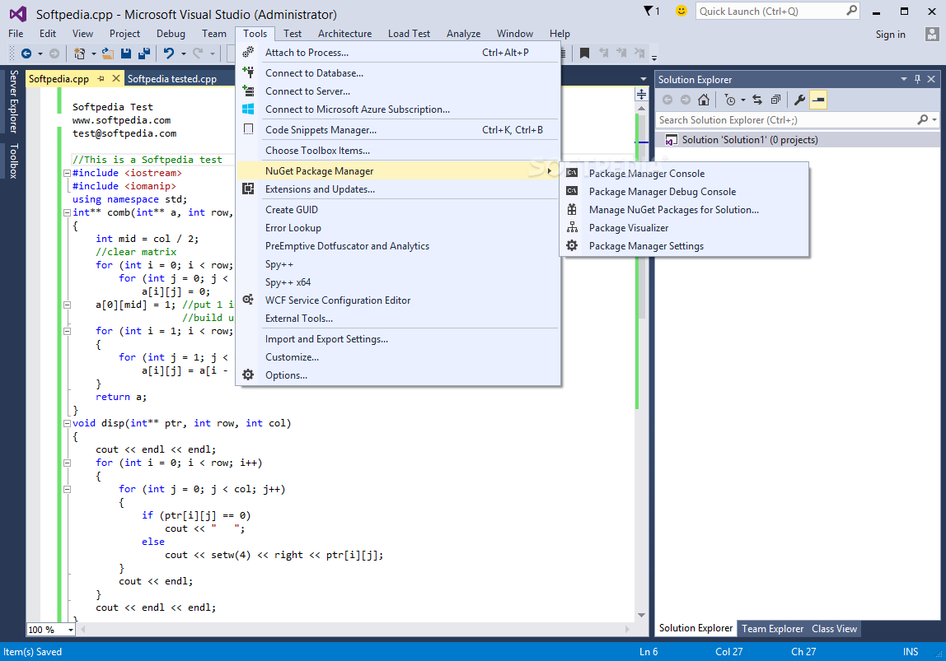Click the Visual Studio logo in title bar
Screen dimensions: 946x661
click(x=18, y=13)
